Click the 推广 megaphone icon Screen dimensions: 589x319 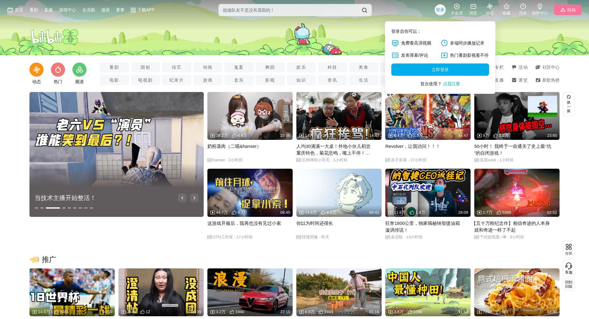(35, 259)
